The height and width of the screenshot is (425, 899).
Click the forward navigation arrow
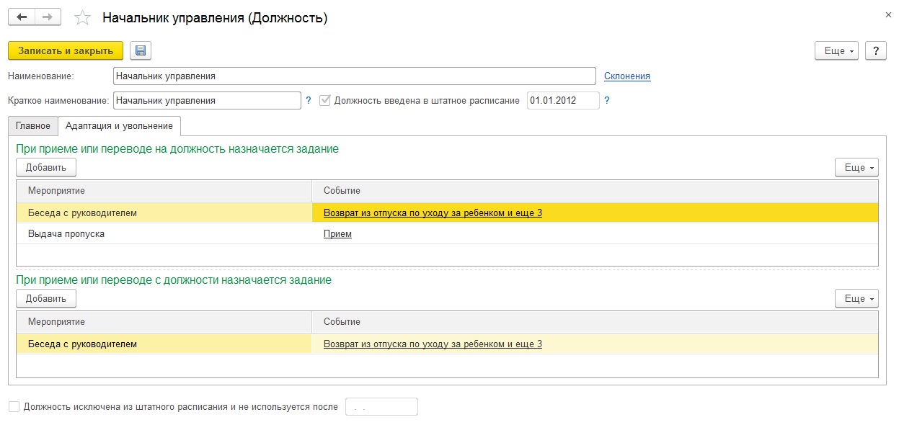[x=48, y=17]
